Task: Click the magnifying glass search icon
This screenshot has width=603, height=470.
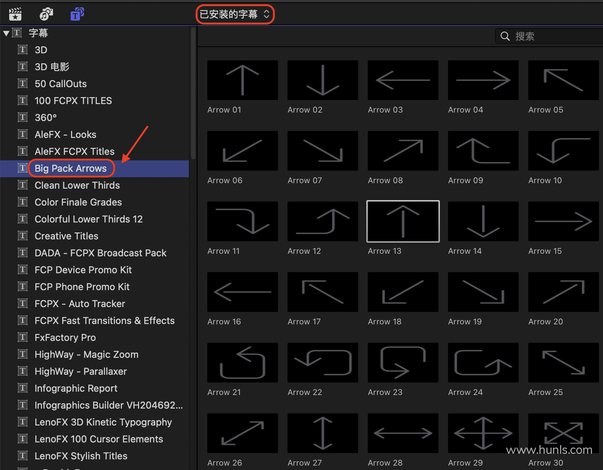Action: (505, 36)
